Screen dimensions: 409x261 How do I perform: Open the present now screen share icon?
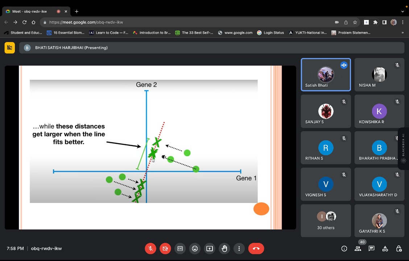[210, 249]
